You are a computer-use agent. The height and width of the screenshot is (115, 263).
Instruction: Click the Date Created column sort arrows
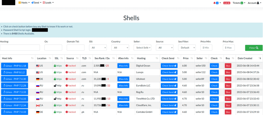(260, 58)
